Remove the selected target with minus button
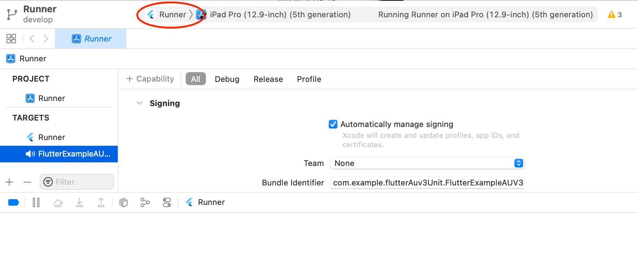 pyautogui.click(x=27, y=182)
